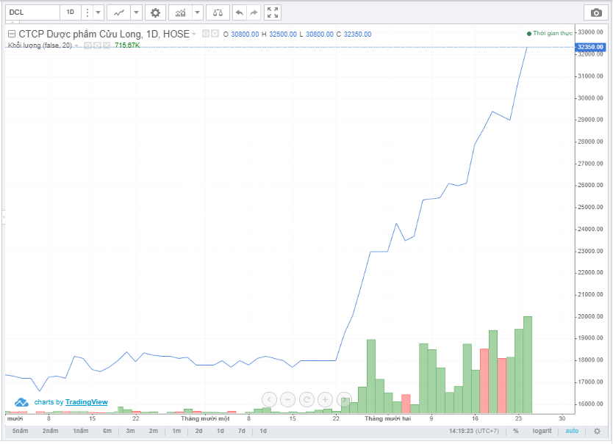Switch to the 2m range

click(153, 431)
